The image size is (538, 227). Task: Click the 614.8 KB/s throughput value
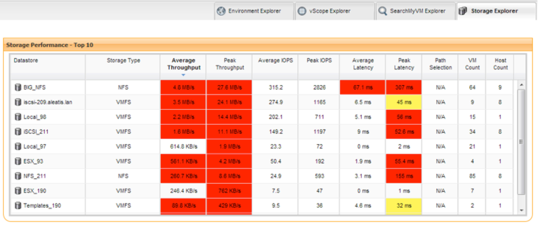click(183, 147)
